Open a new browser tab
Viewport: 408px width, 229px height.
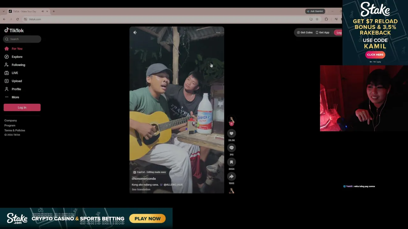click(x=54, y=11)
